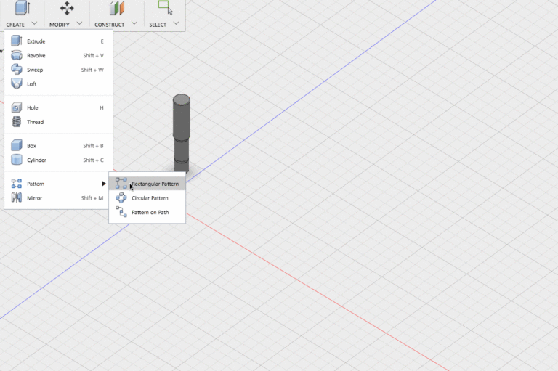
Task: Expand the SELECT dropdown arrow
Action: [x=176, y=23]
